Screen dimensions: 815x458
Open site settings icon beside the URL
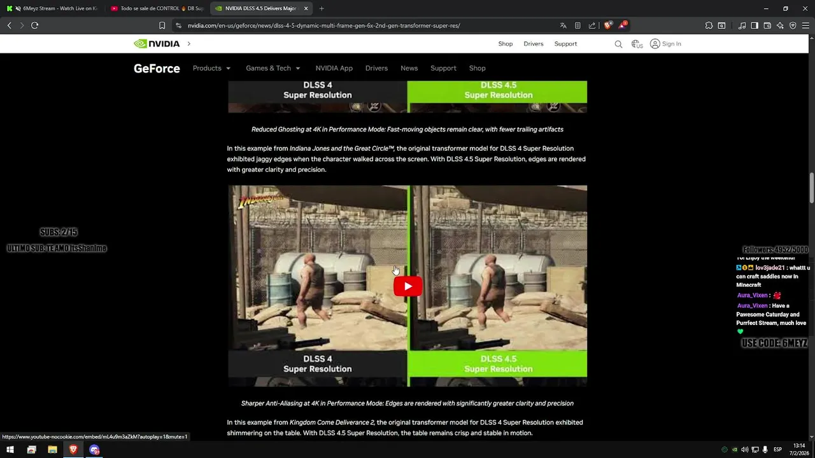pyautogui.click(x=178, y=25)
